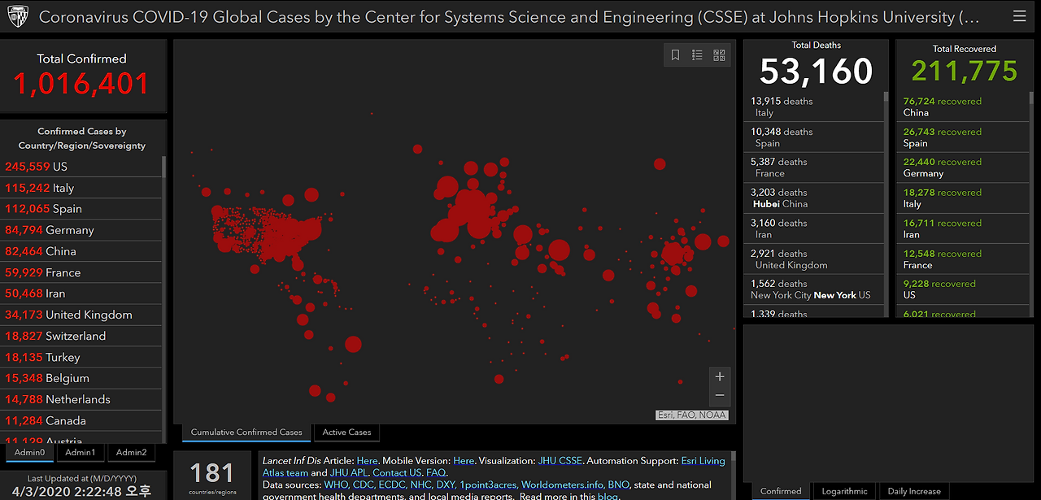Select the 82,464 China row
Image resolution: width=1041 pixels, height=500 pixels.
[81, 251]
